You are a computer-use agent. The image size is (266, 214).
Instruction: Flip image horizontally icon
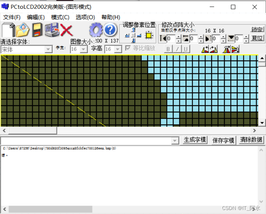pyautogui.click(x=227, y=49)
